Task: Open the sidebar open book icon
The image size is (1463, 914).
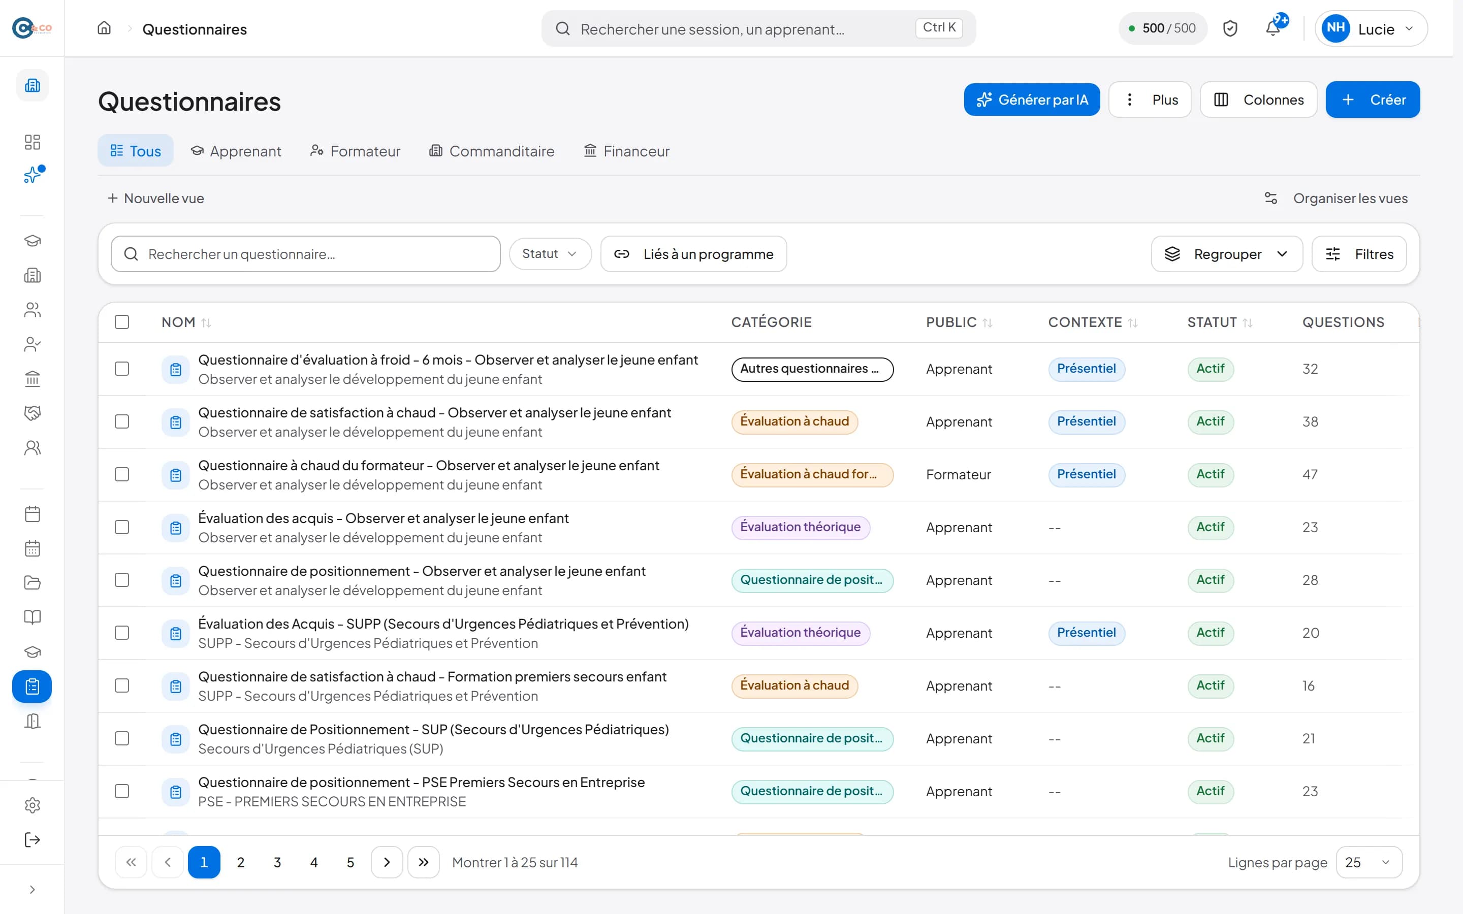Action: [x=32, y=617]
